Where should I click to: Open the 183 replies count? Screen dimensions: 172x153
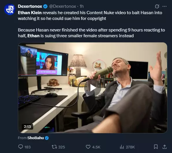(27, 147)
